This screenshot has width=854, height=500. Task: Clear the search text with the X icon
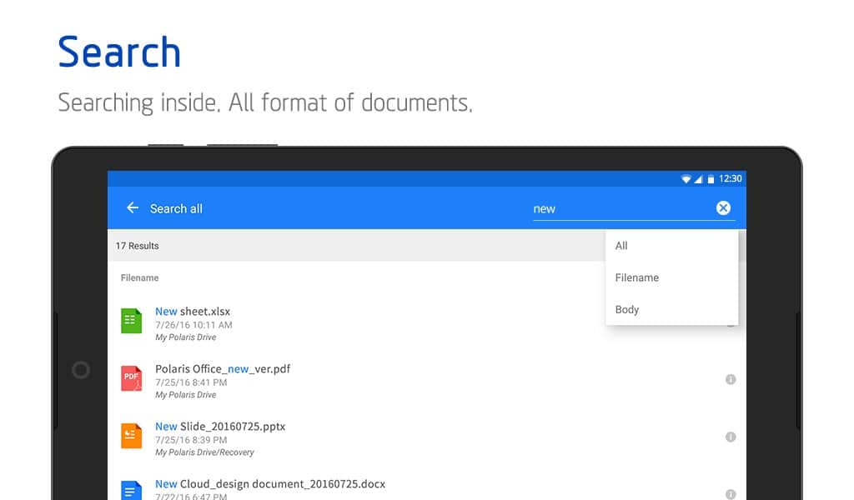coord(723,208)
